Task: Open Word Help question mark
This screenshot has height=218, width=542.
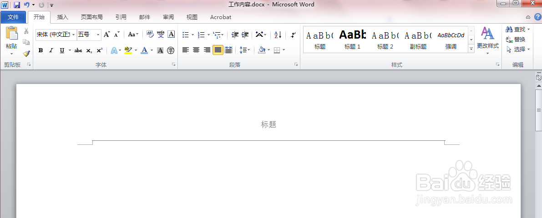Action: pyautogui.click(x=537, y=16)
